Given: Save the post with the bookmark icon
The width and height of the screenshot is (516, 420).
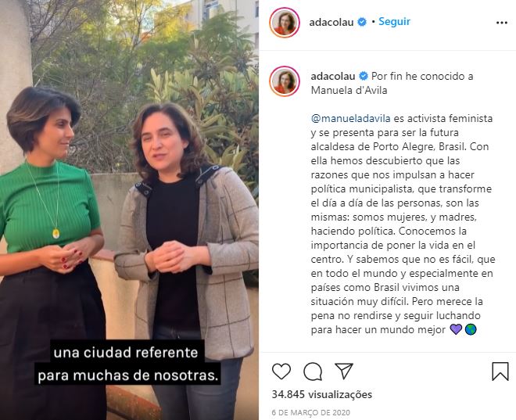Looking at the screenshot, I should tap(500, 372).
